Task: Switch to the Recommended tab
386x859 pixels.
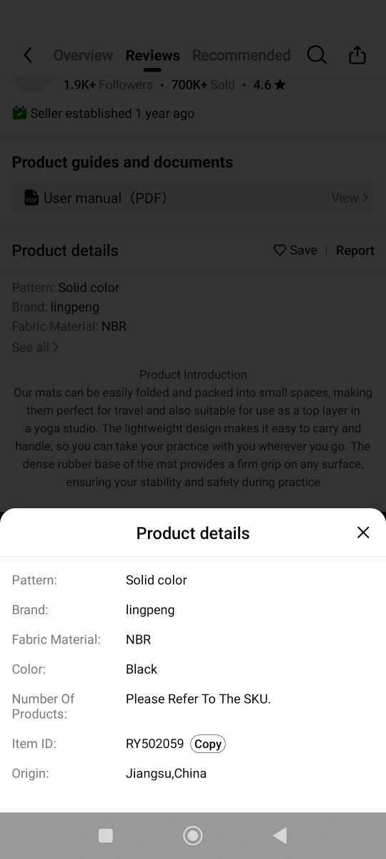Action: pyautogui.click(x=242, y=55)
